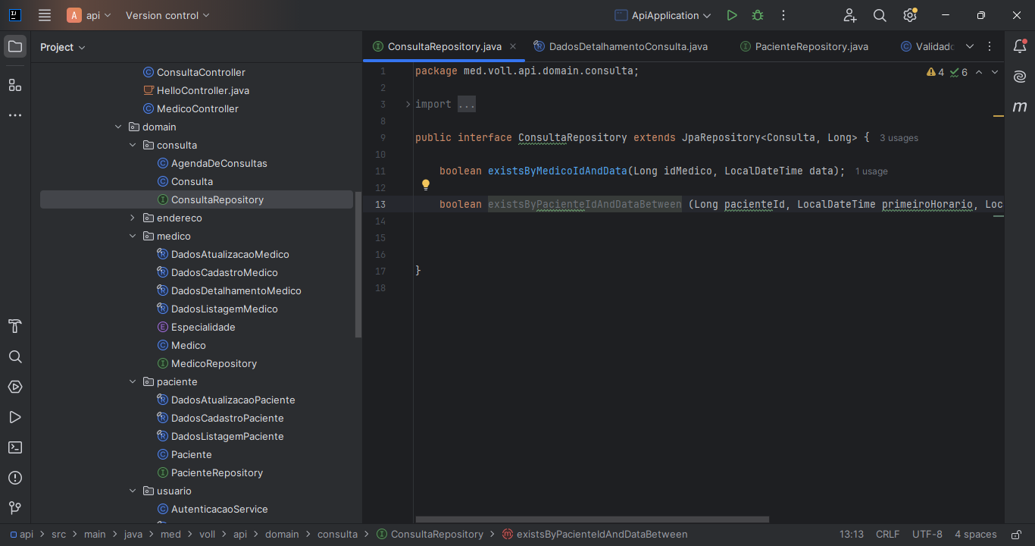Collapse the usuario folder

click(133, 491)
